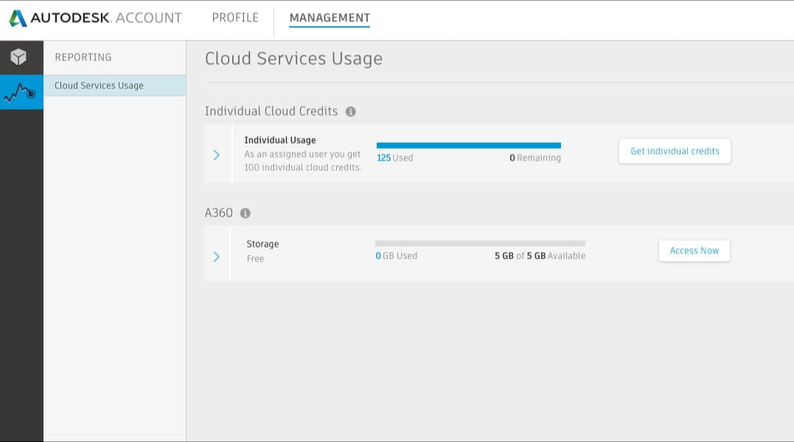Select the reporting graph icon in sidebar
The width and height of the screenshot is (794, 442).
point(20,93)
